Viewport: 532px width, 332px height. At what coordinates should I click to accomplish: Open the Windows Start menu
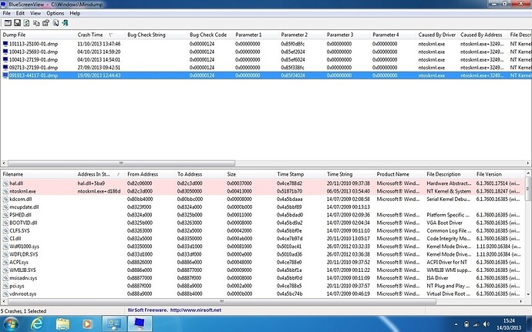pos(12,324)
